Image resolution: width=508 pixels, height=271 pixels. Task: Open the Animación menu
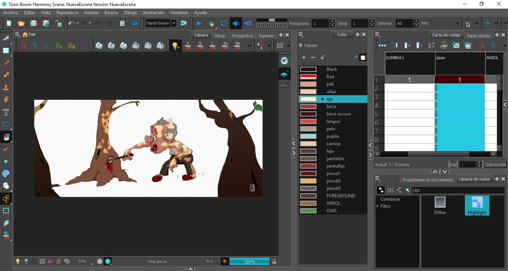(154, 13)
